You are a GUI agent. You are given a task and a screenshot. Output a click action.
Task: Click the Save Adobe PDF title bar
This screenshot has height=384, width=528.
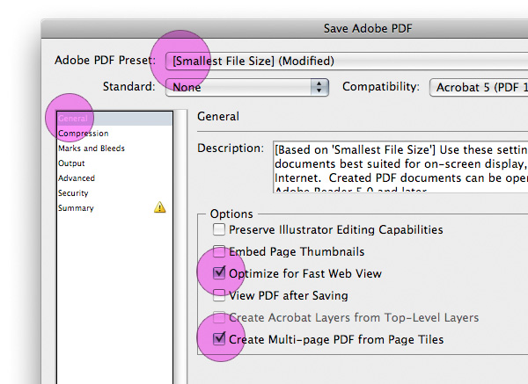click(284, 29)
